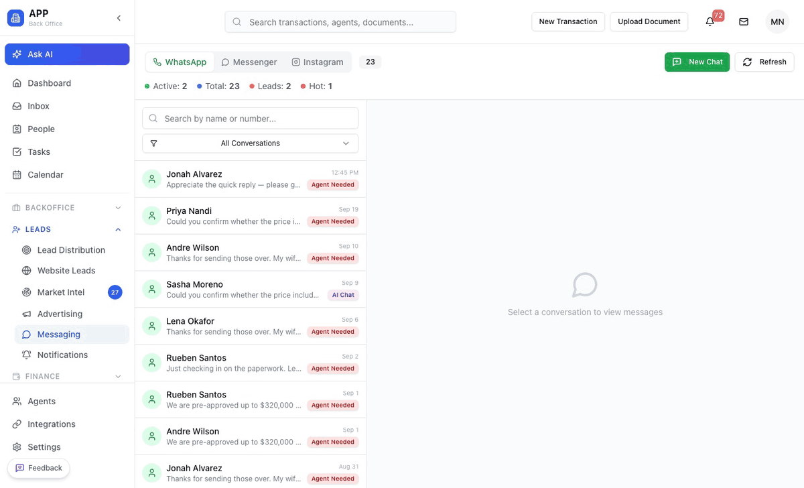The height and width of the screenshot is (488, 804).
Task: Click the AI Chat tag on Sasha Moreno
Action: tap(343, 295)
